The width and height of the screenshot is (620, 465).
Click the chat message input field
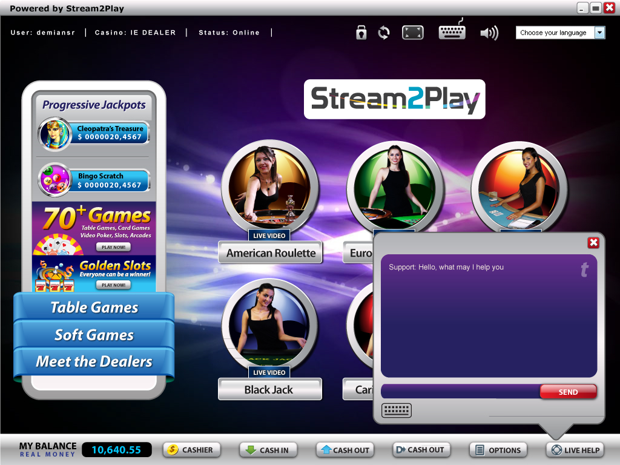coord(460,392)
